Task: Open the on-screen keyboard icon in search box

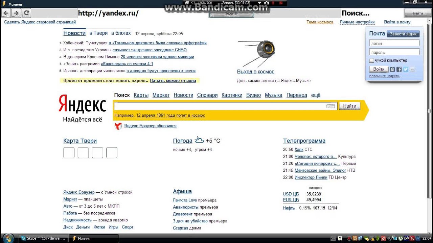Action: click(x=331, y=106)
